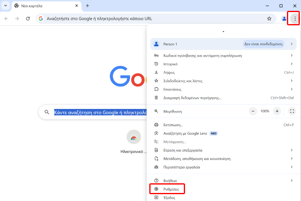The height and width of the screenshot is (201, 301).
Task: Click the exit door icon
Action: [x=156, y=197]
